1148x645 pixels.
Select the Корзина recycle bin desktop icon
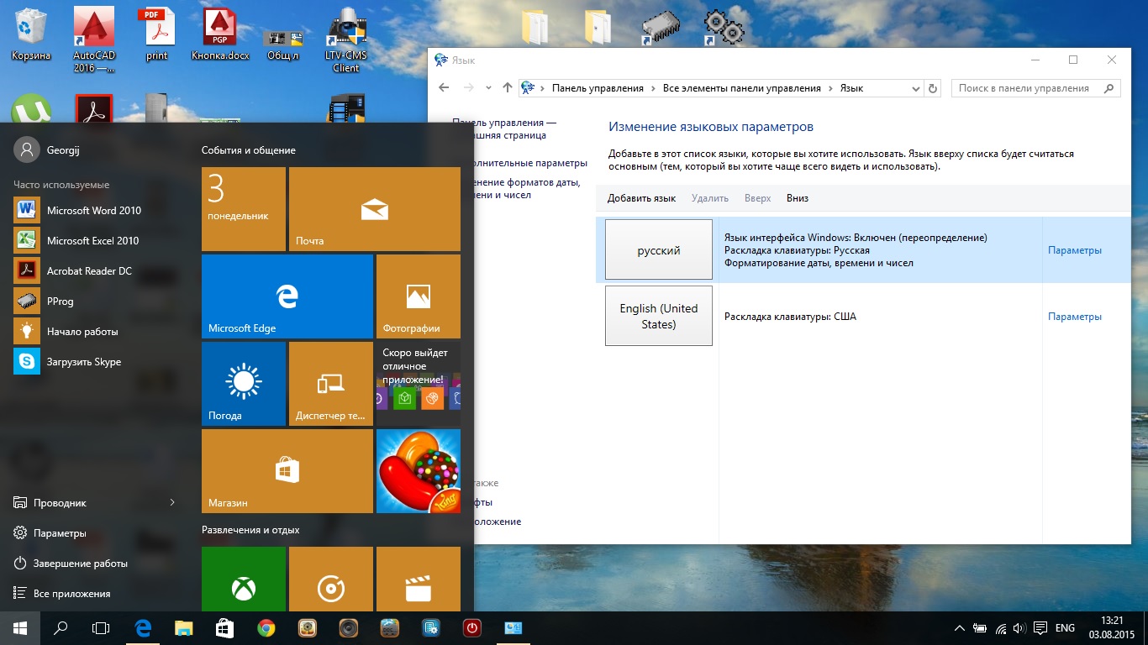coord(31,34)
